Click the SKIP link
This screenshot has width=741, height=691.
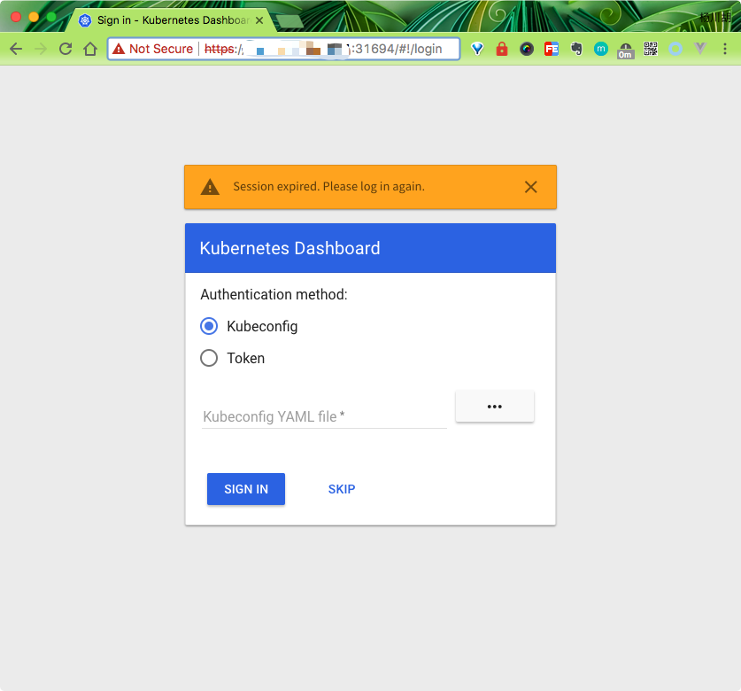tap(342, 489)
